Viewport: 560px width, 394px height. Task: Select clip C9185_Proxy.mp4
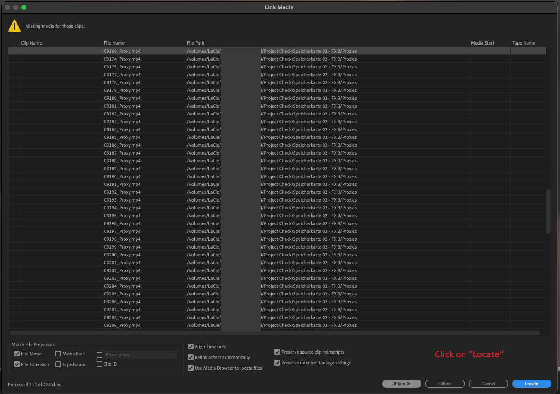[277, 137]
